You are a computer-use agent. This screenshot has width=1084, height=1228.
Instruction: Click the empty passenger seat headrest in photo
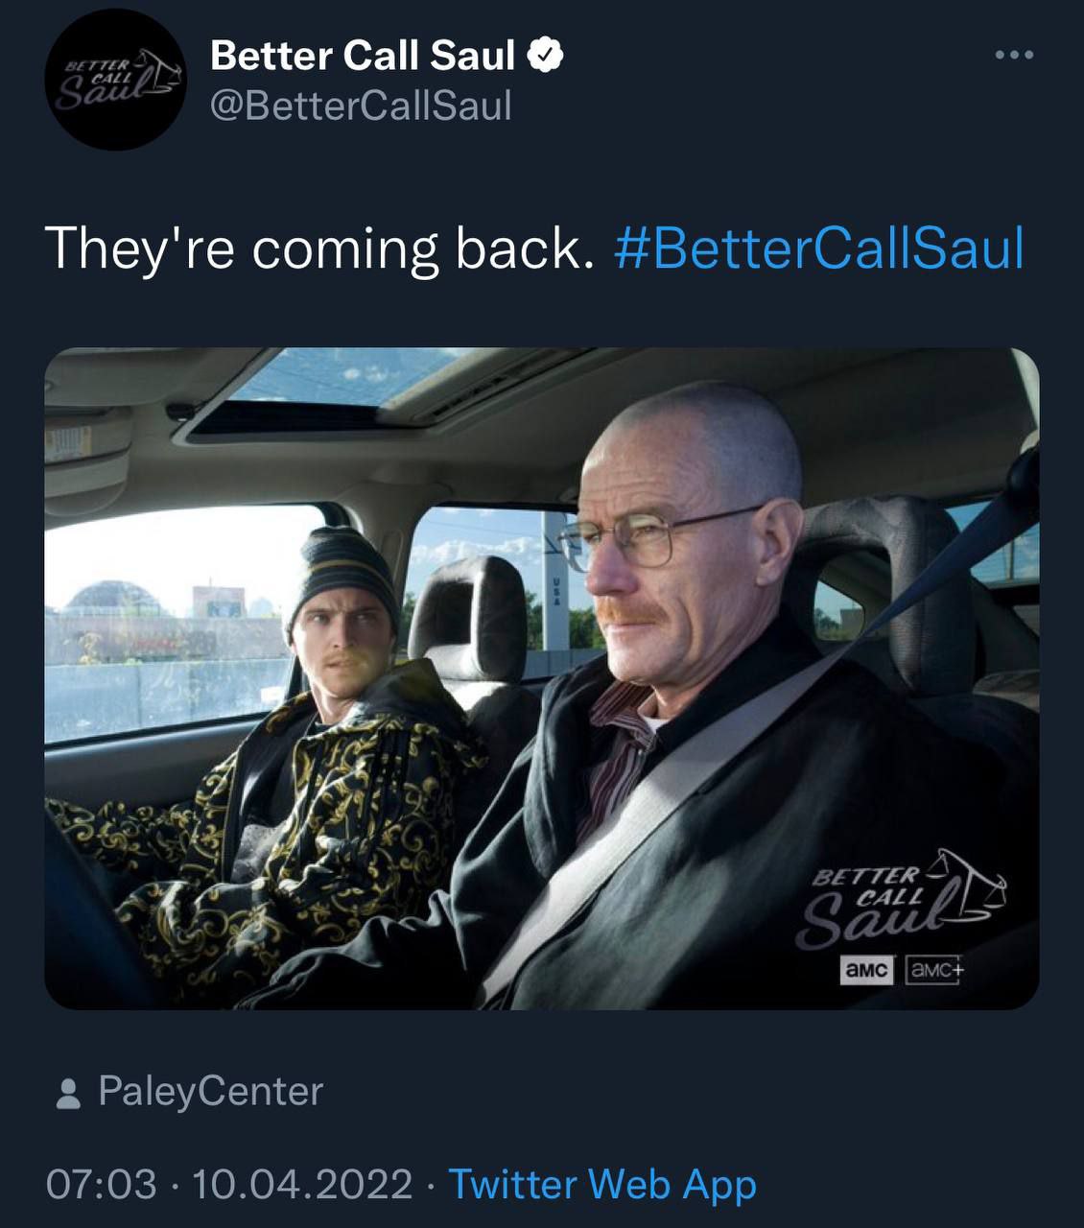click(470, 614)
